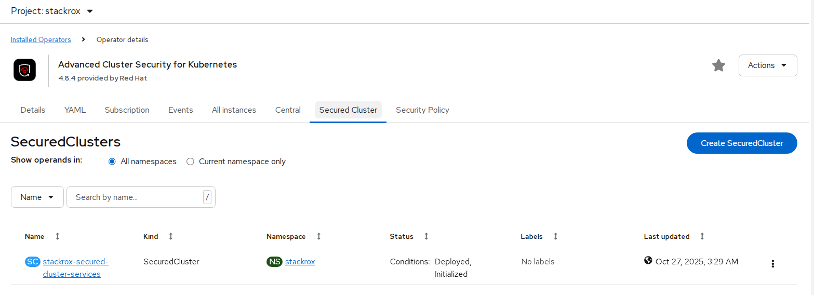Click the favorite star icon

[x=718, y=65]
